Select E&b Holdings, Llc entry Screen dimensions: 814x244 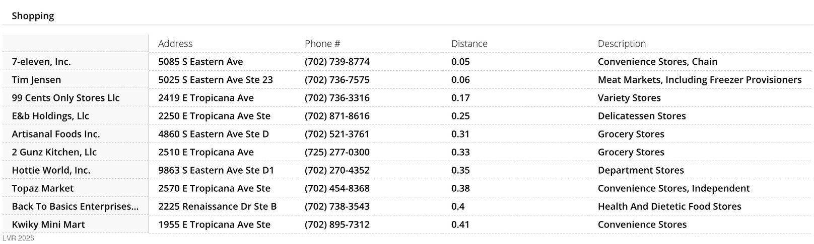[x=50, y=116]
